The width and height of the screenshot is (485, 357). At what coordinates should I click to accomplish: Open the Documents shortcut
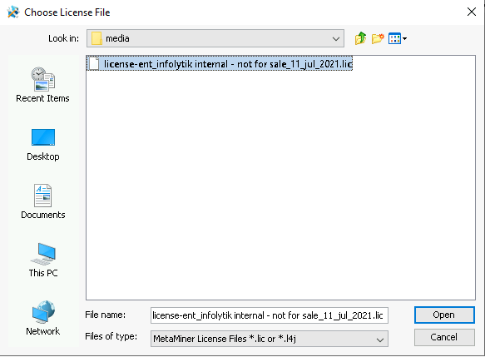43,201
